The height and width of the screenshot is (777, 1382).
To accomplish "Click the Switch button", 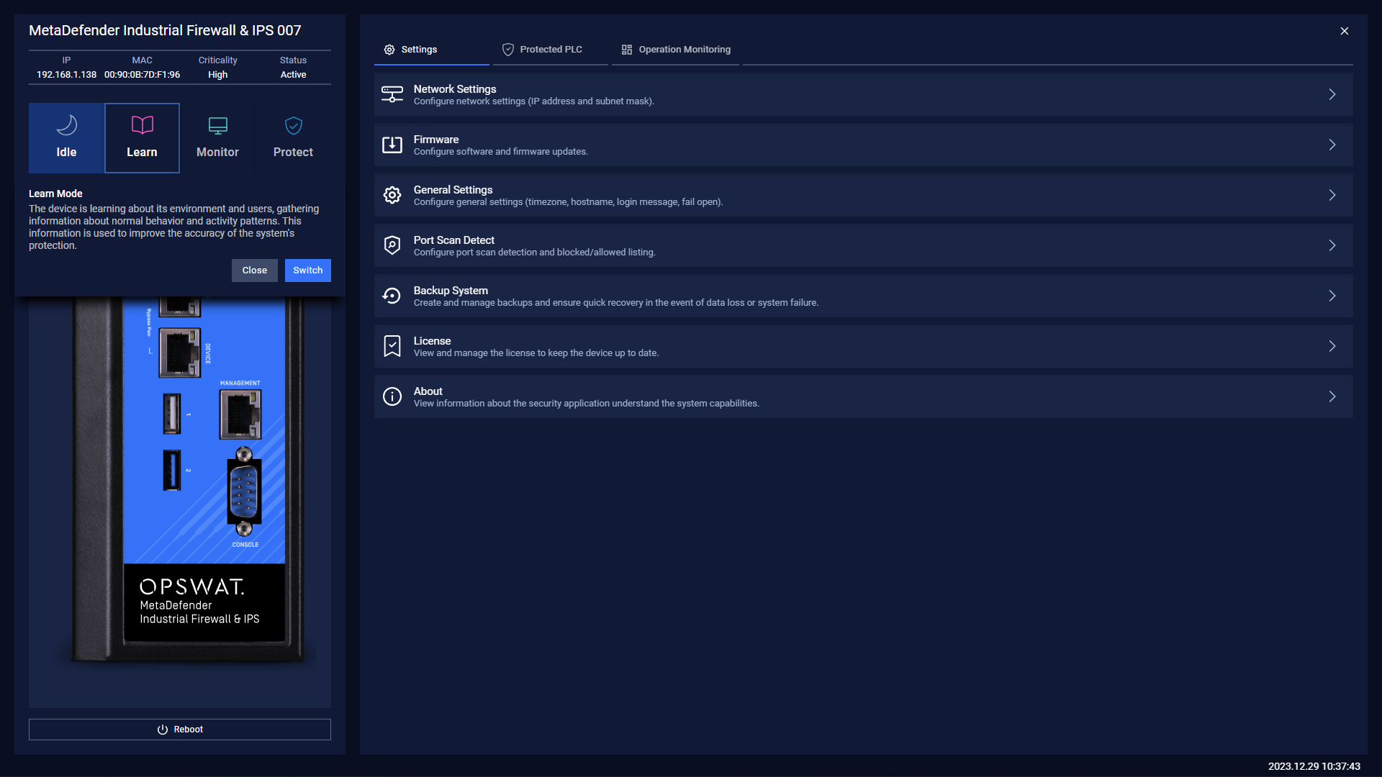I will click(x=308, y=271).
